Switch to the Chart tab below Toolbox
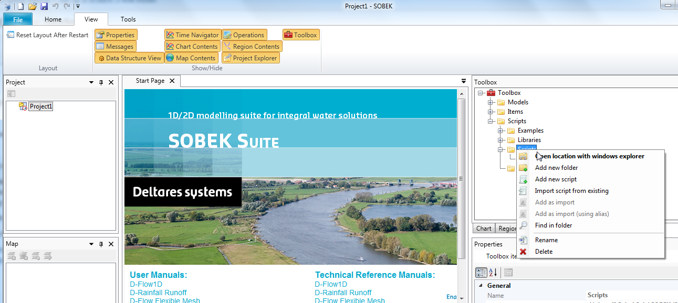The width and height of the screenshot is (678, 303). (484, 229)
